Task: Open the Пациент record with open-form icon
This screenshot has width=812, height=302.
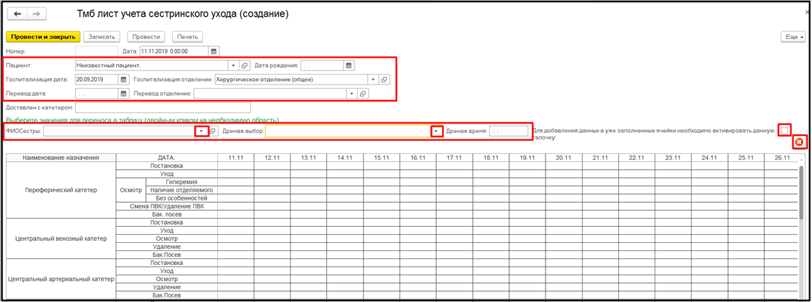Action: [245, 66]
